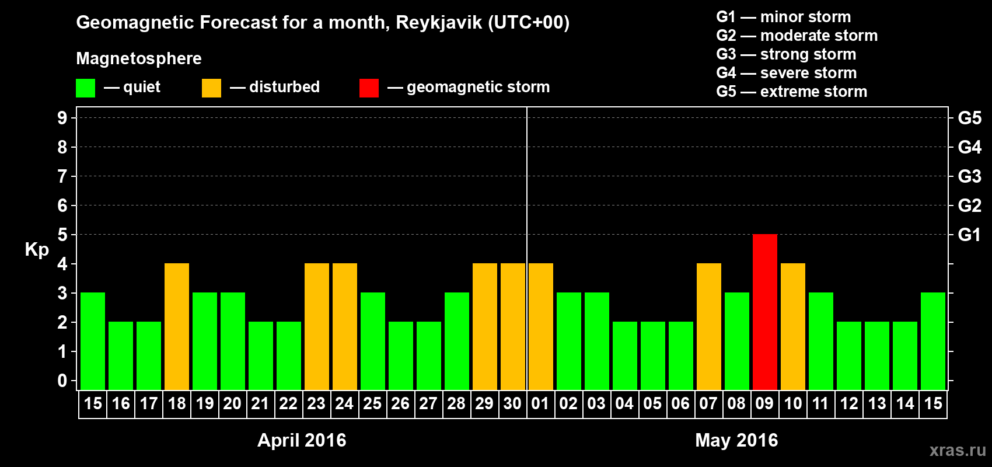Viewport: 992px width, 467px height.
Task: Click the green bar for May 12
Action: (849, 356)
